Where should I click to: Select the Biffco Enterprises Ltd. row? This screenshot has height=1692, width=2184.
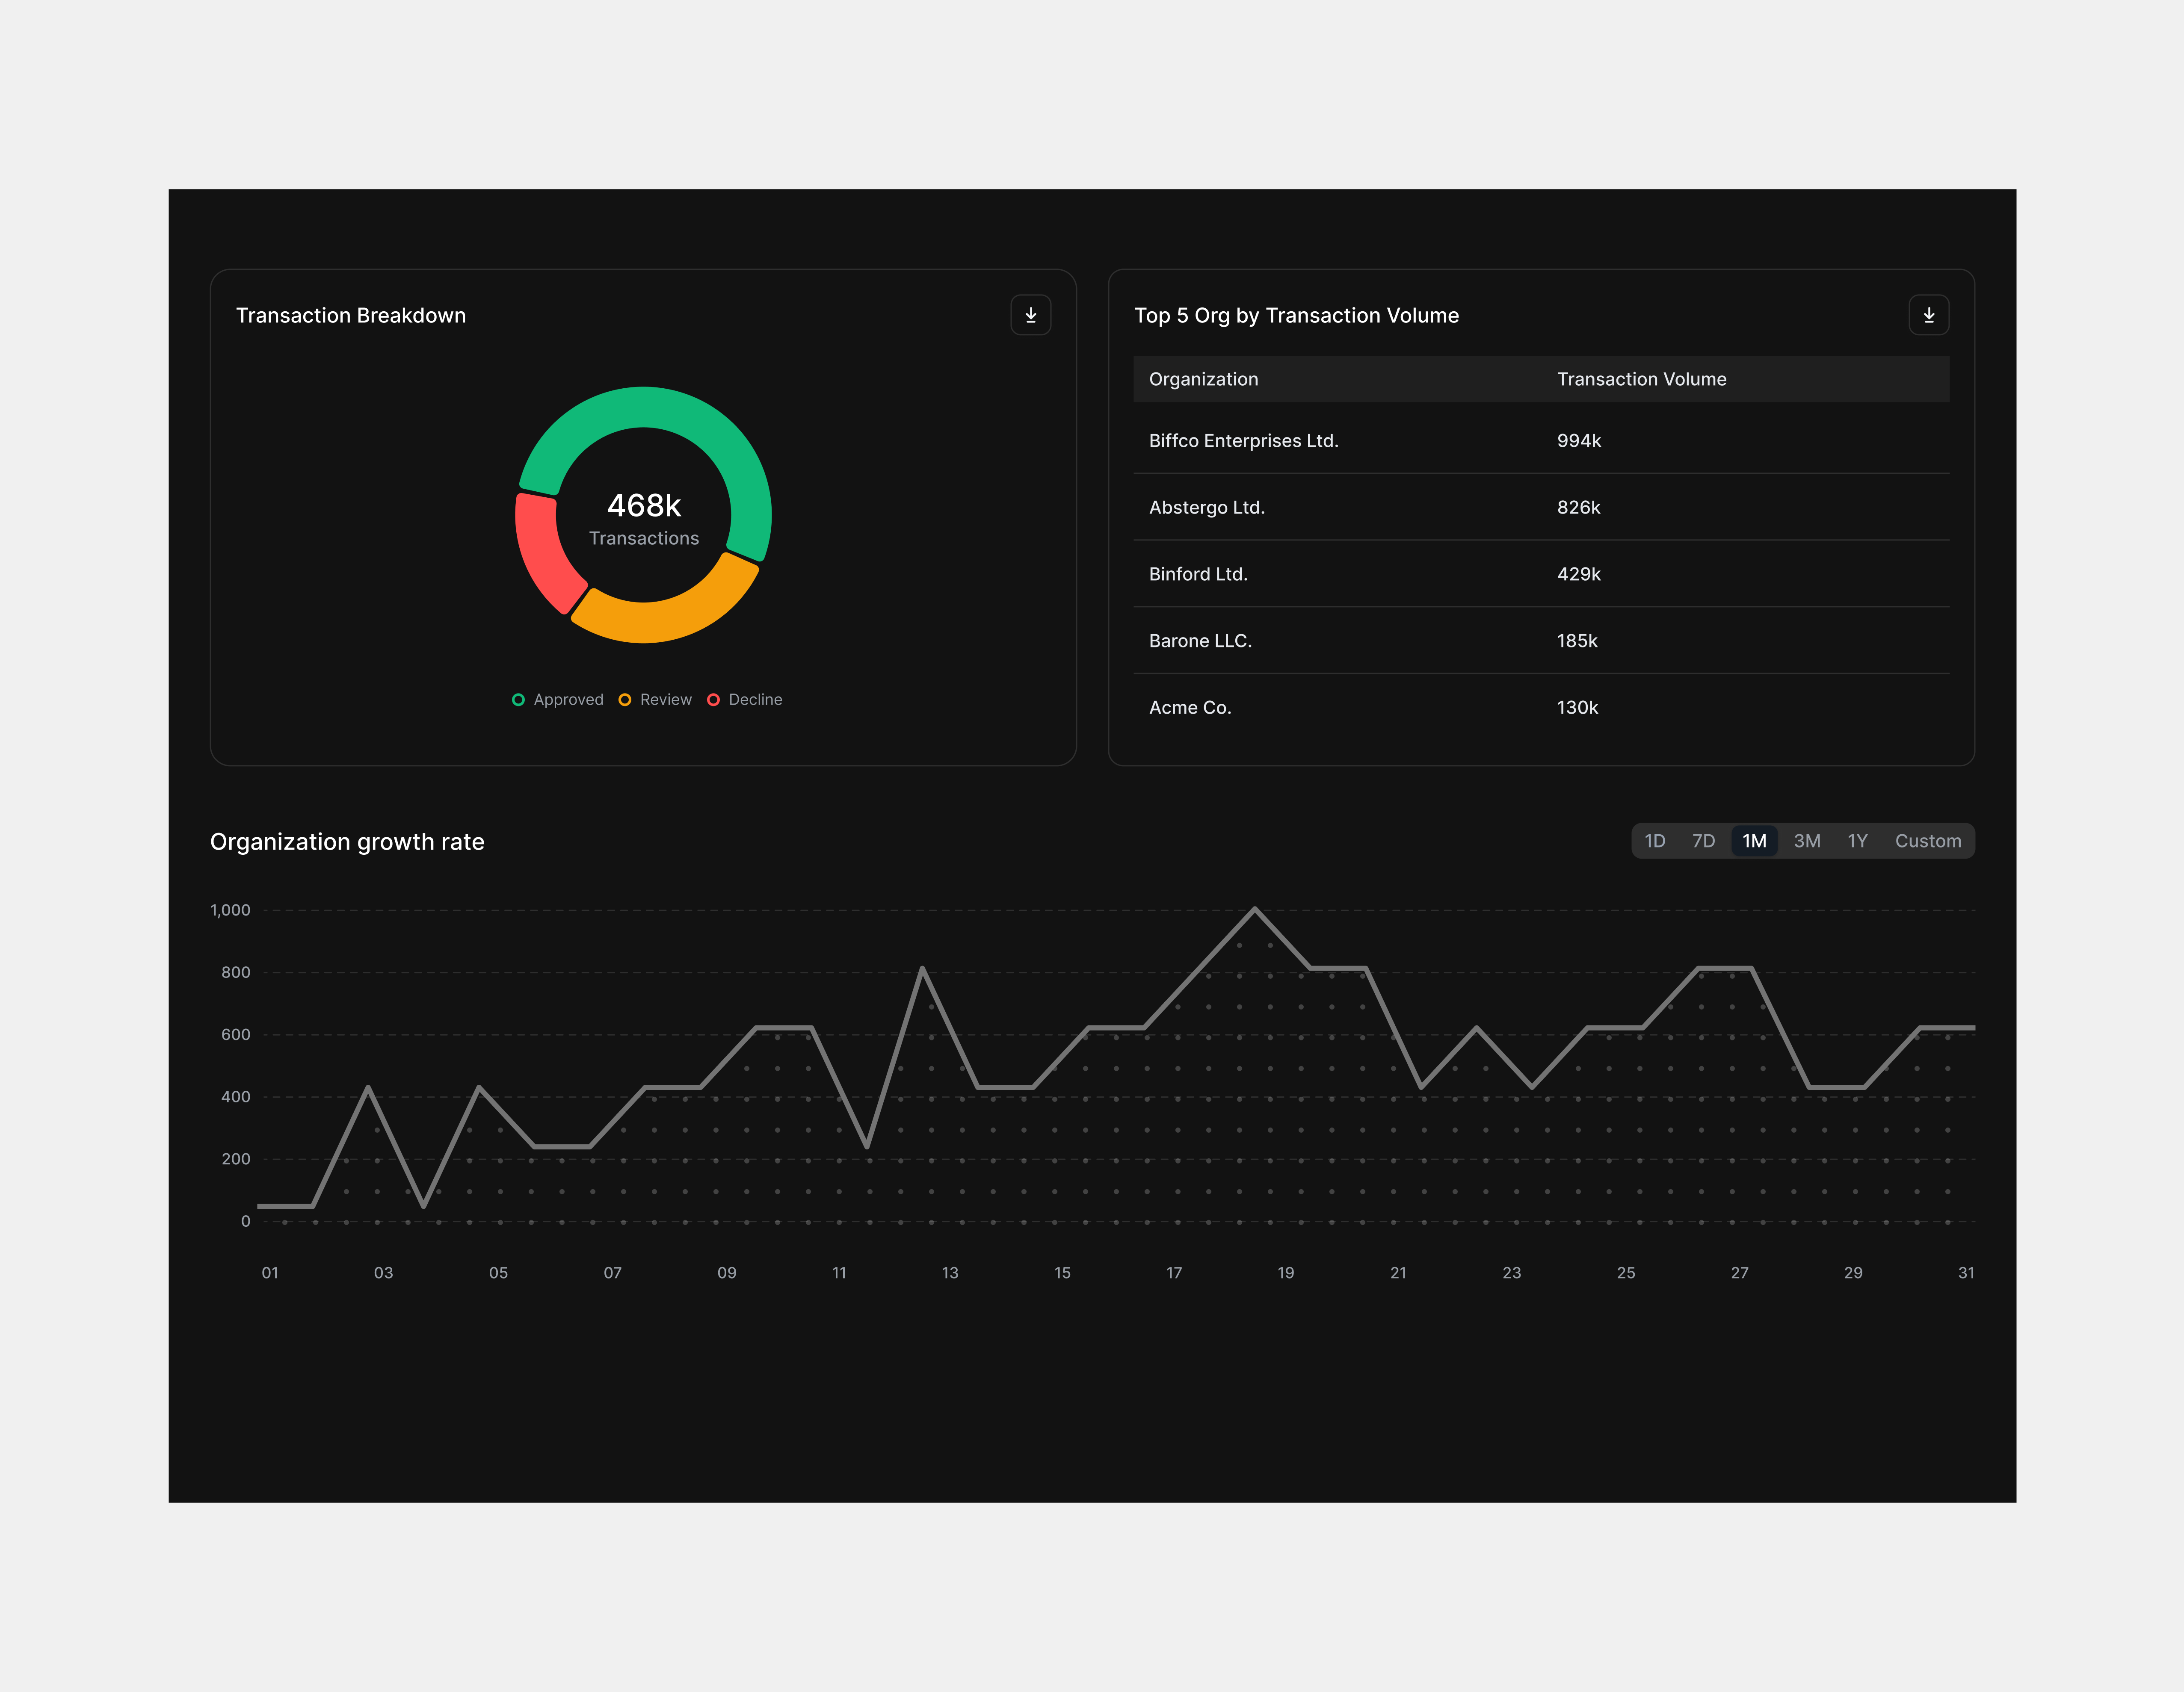[x=1541, y=441]
